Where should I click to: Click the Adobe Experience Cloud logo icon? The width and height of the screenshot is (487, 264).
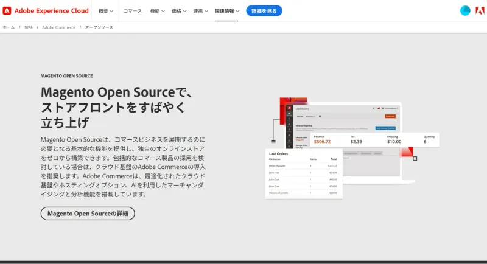pyautogui.click(x=7, y=11)
